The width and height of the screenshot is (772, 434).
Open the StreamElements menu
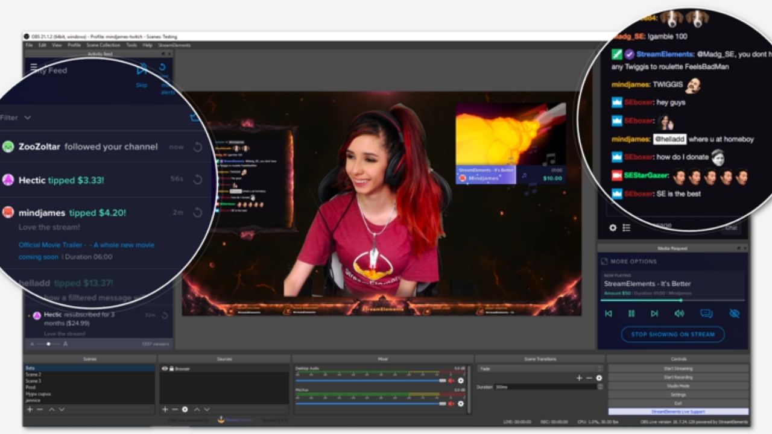tap(174, 45)
